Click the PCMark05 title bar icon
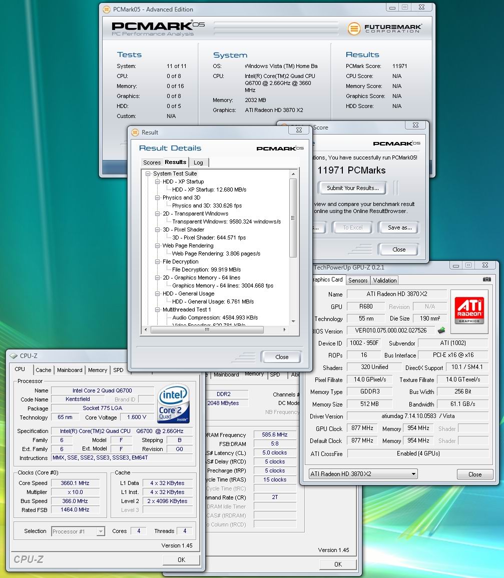Screen dimensions: 504x578 tap(107, 9)
